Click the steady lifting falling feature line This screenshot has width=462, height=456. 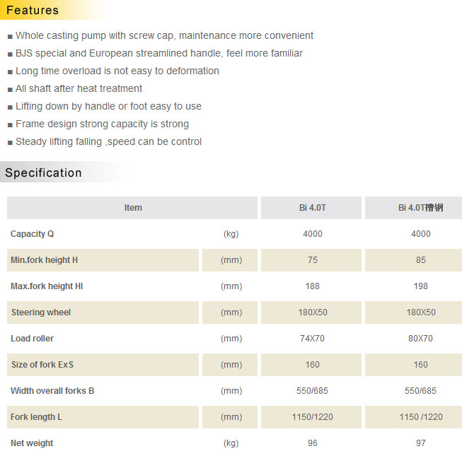[108, 141]
